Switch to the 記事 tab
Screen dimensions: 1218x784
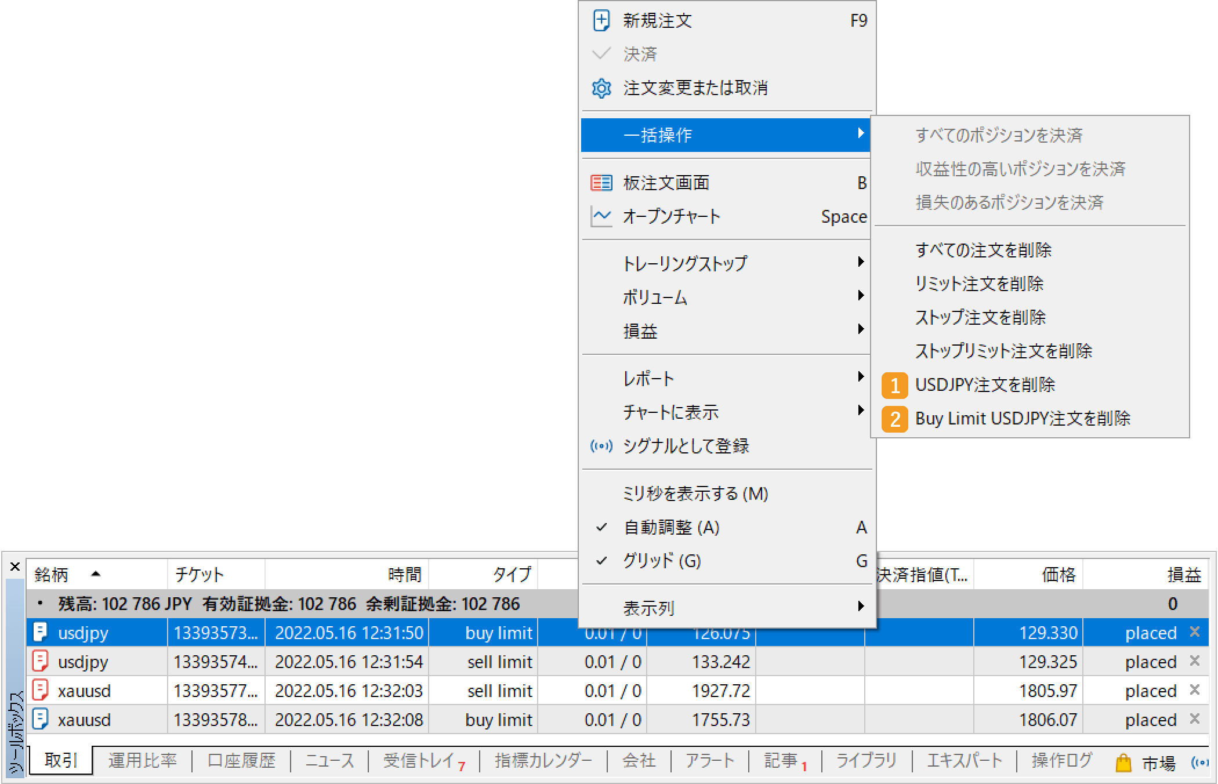(785, 760)
